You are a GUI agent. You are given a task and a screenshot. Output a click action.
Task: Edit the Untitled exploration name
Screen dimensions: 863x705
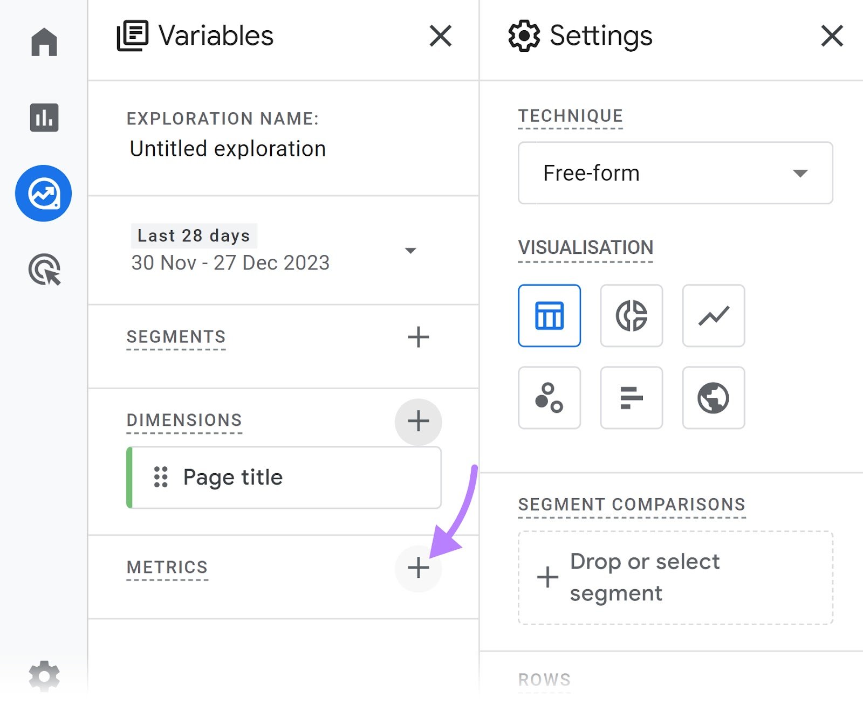click(x=227, y=149)
